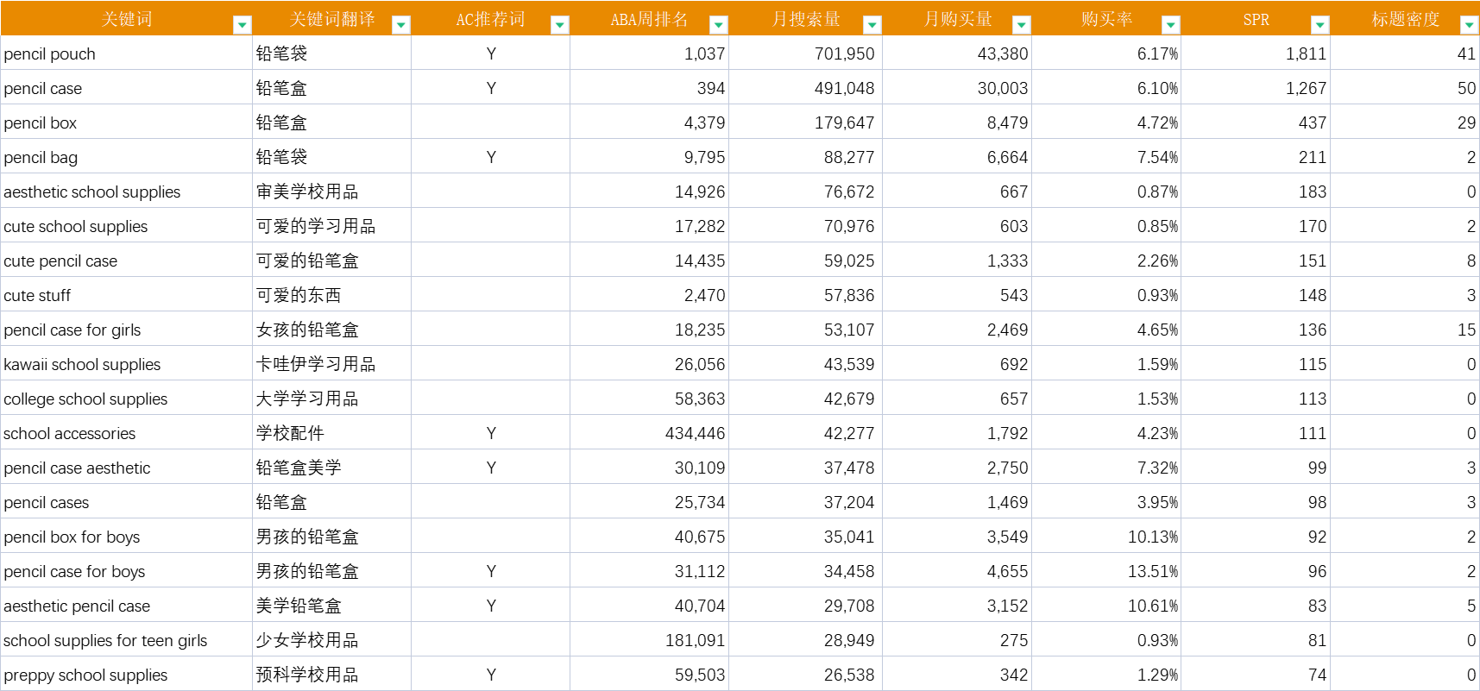
Task: Select the 'pencil case' keyword cell
Action: pyautogui.click(x=127, y=88)
